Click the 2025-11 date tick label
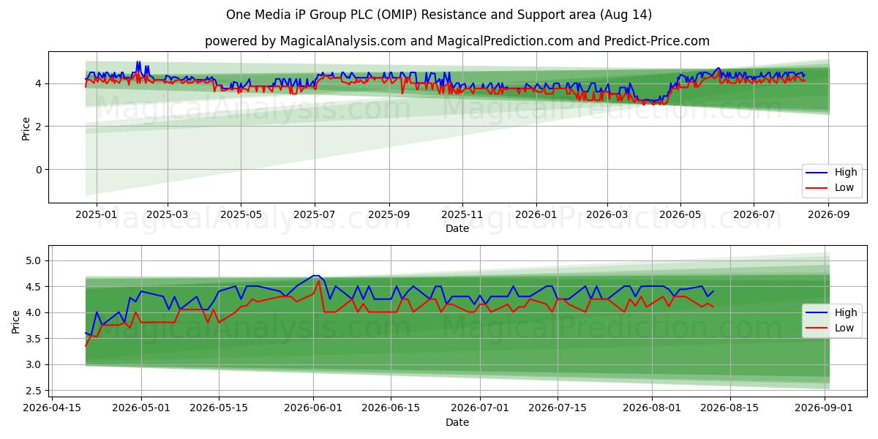Screen dimensions: 878x439 click(462, 214)
